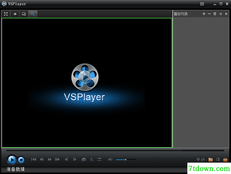This screenshot has height=174, width=231.
Task: Jump to the previous file
Action: point(34,159)
